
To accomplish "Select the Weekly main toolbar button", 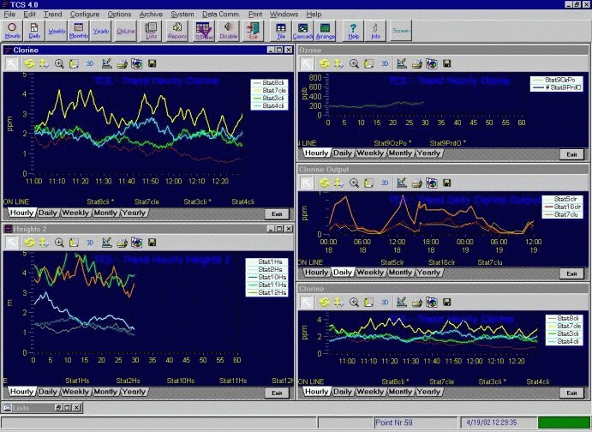I will tap(57, 31).
